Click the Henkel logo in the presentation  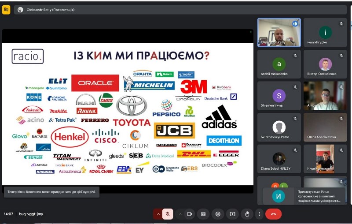click(70, 137)
